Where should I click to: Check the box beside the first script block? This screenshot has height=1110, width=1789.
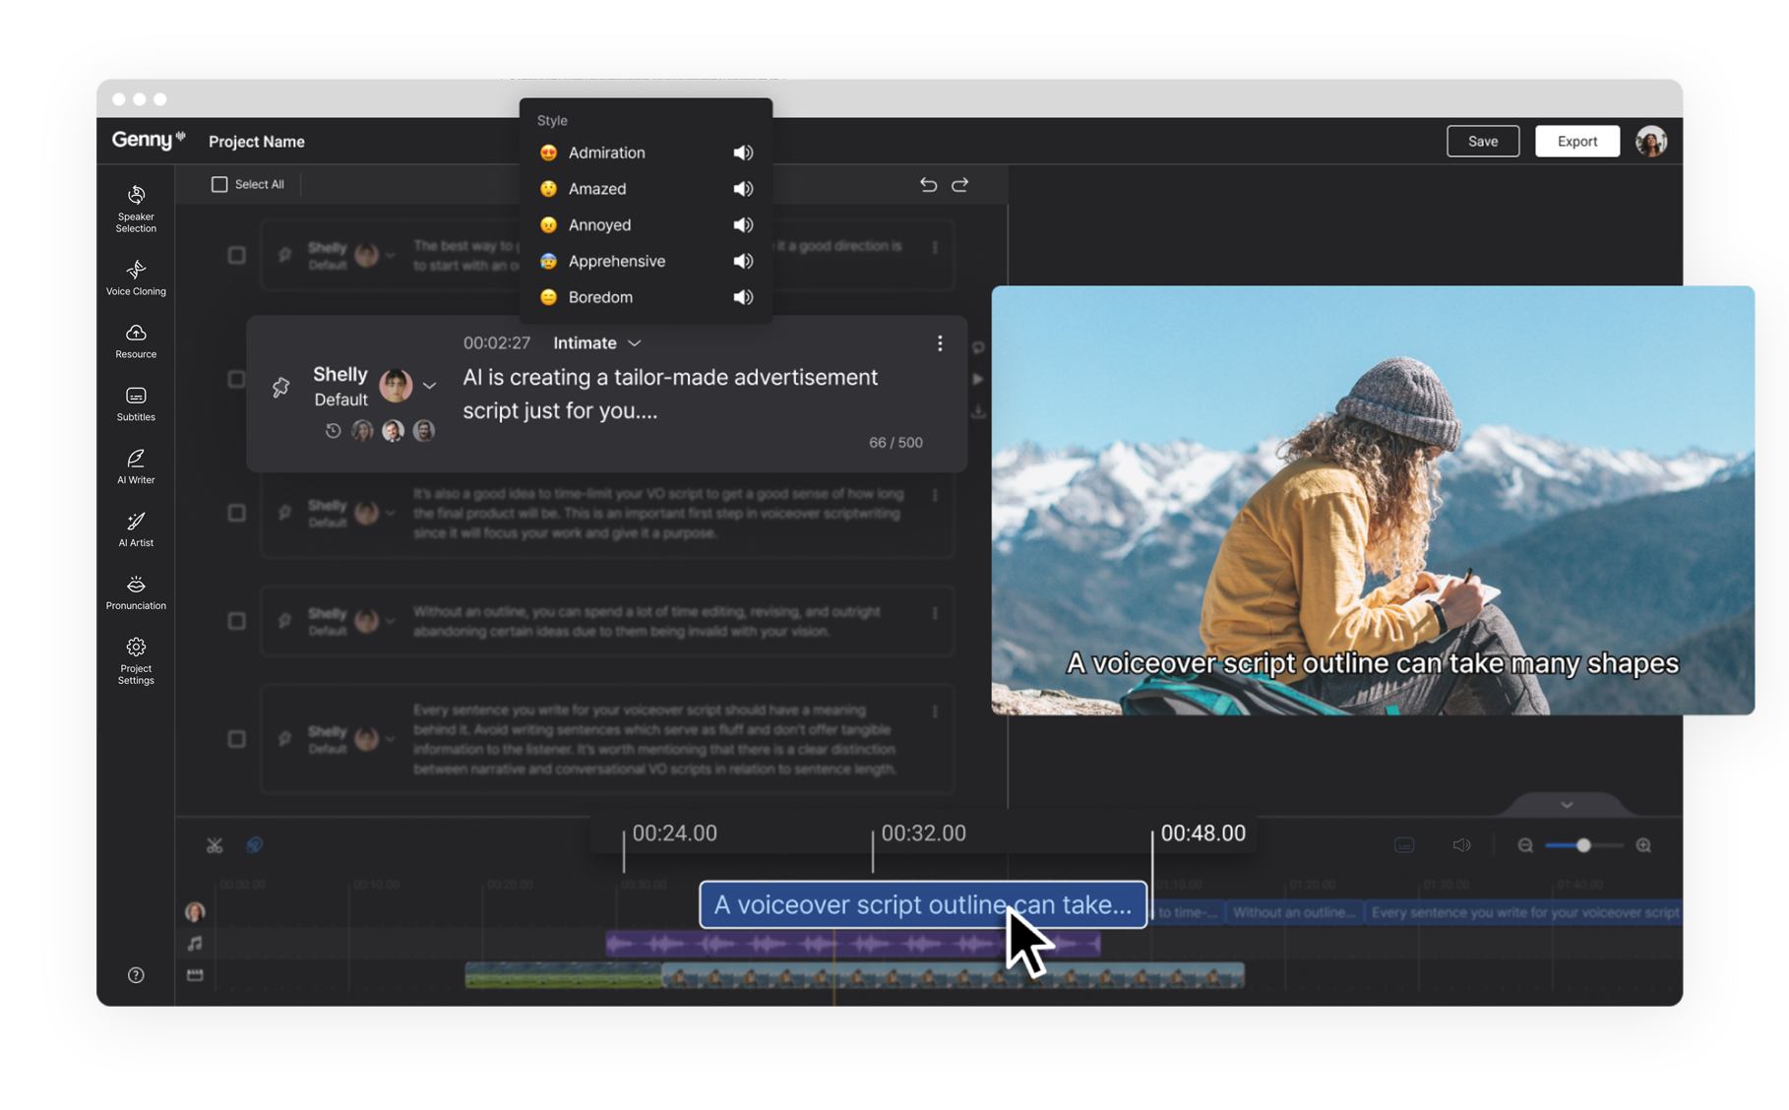pyautogui.click(x=237, y=256)
